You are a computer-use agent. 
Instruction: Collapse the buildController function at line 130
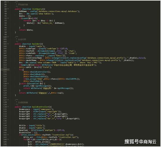(x=8, y=107)
